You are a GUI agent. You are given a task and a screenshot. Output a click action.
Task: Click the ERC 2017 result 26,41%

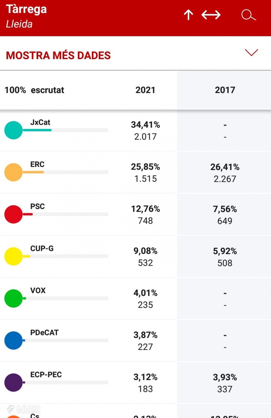[x=225, y=167]
